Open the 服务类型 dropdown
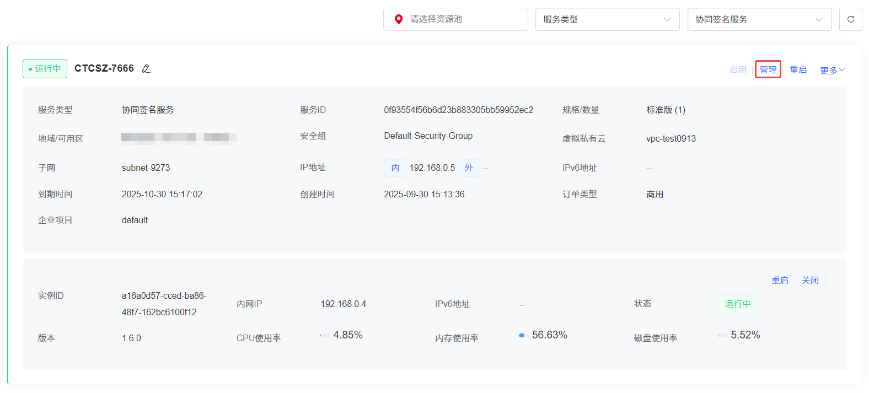 (607, 19)
